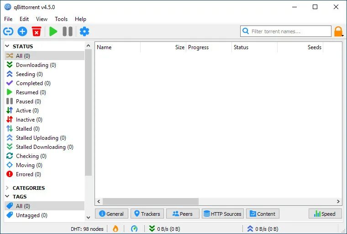Click the qBittorrent logo in title bar

click(8, 7)
